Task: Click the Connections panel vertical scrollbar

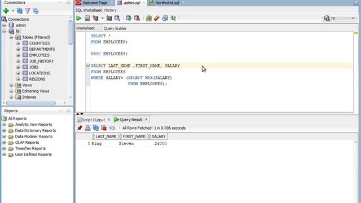Action: pyautogui.click(x=71, y=32)
